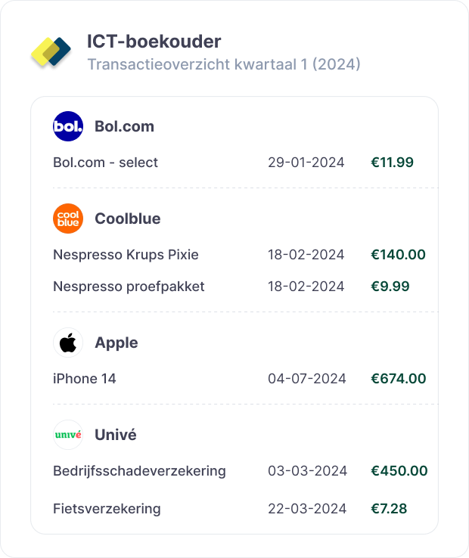Open the iPhone 14 transaction
This screenshot has height=558, width=469.
click(x=85, y=378)
